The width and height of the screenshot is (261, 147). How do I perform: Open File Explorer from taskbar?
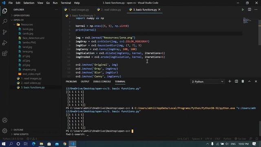pyautogui.click(x=41, y=144)
